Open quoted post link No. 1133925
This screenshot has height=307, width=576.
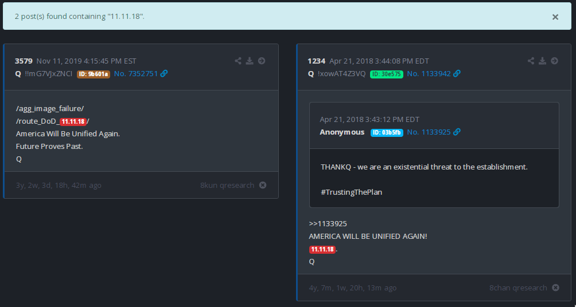pos(429,132)
